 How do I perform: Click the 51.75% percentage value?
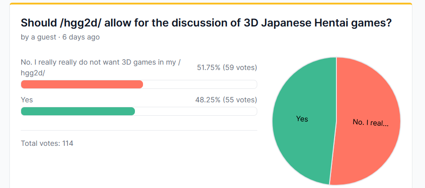(209, 67)
